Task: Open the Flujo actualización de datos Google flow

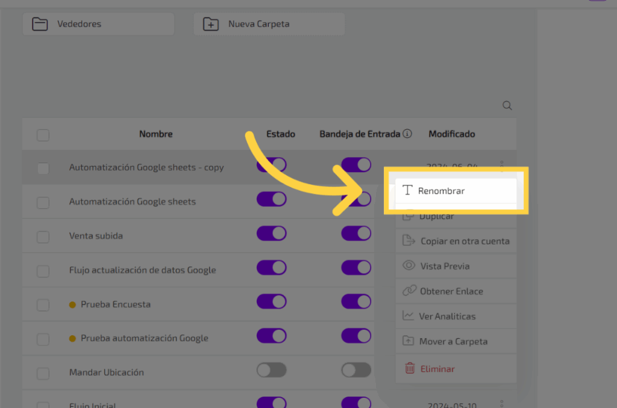Action: pos(142,270)
